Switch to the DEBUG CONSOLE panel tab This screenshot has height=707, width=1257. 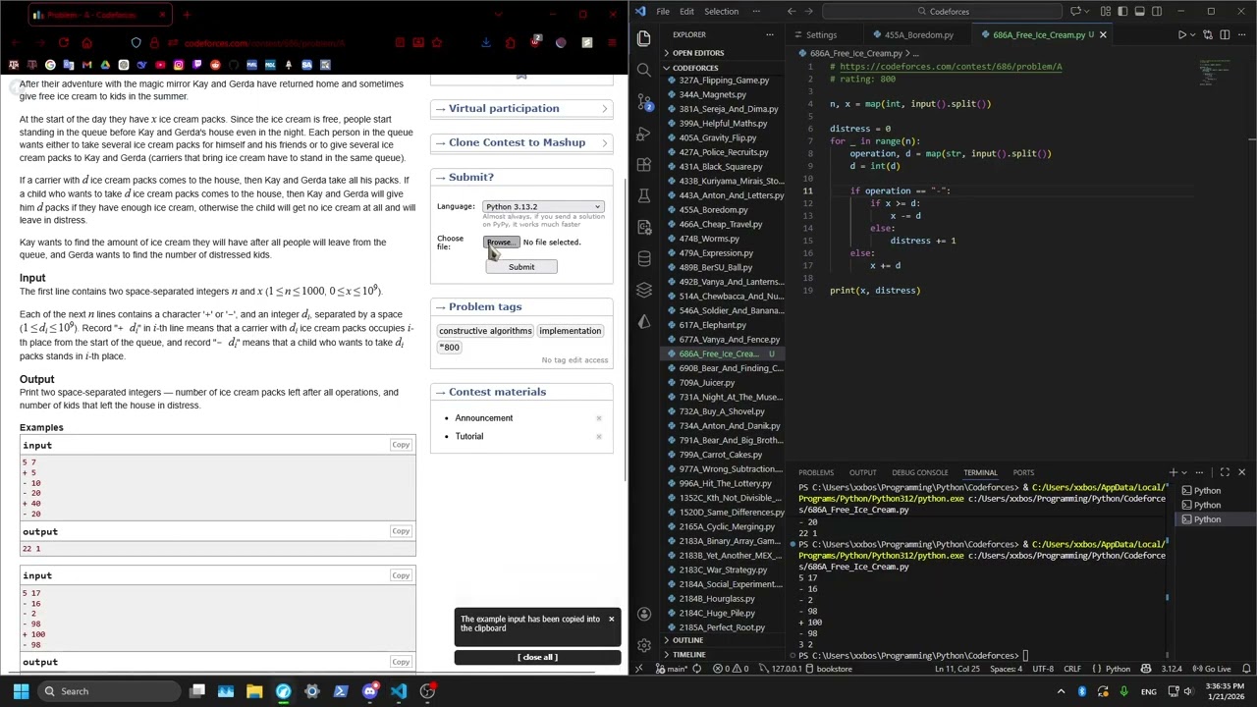919,473
